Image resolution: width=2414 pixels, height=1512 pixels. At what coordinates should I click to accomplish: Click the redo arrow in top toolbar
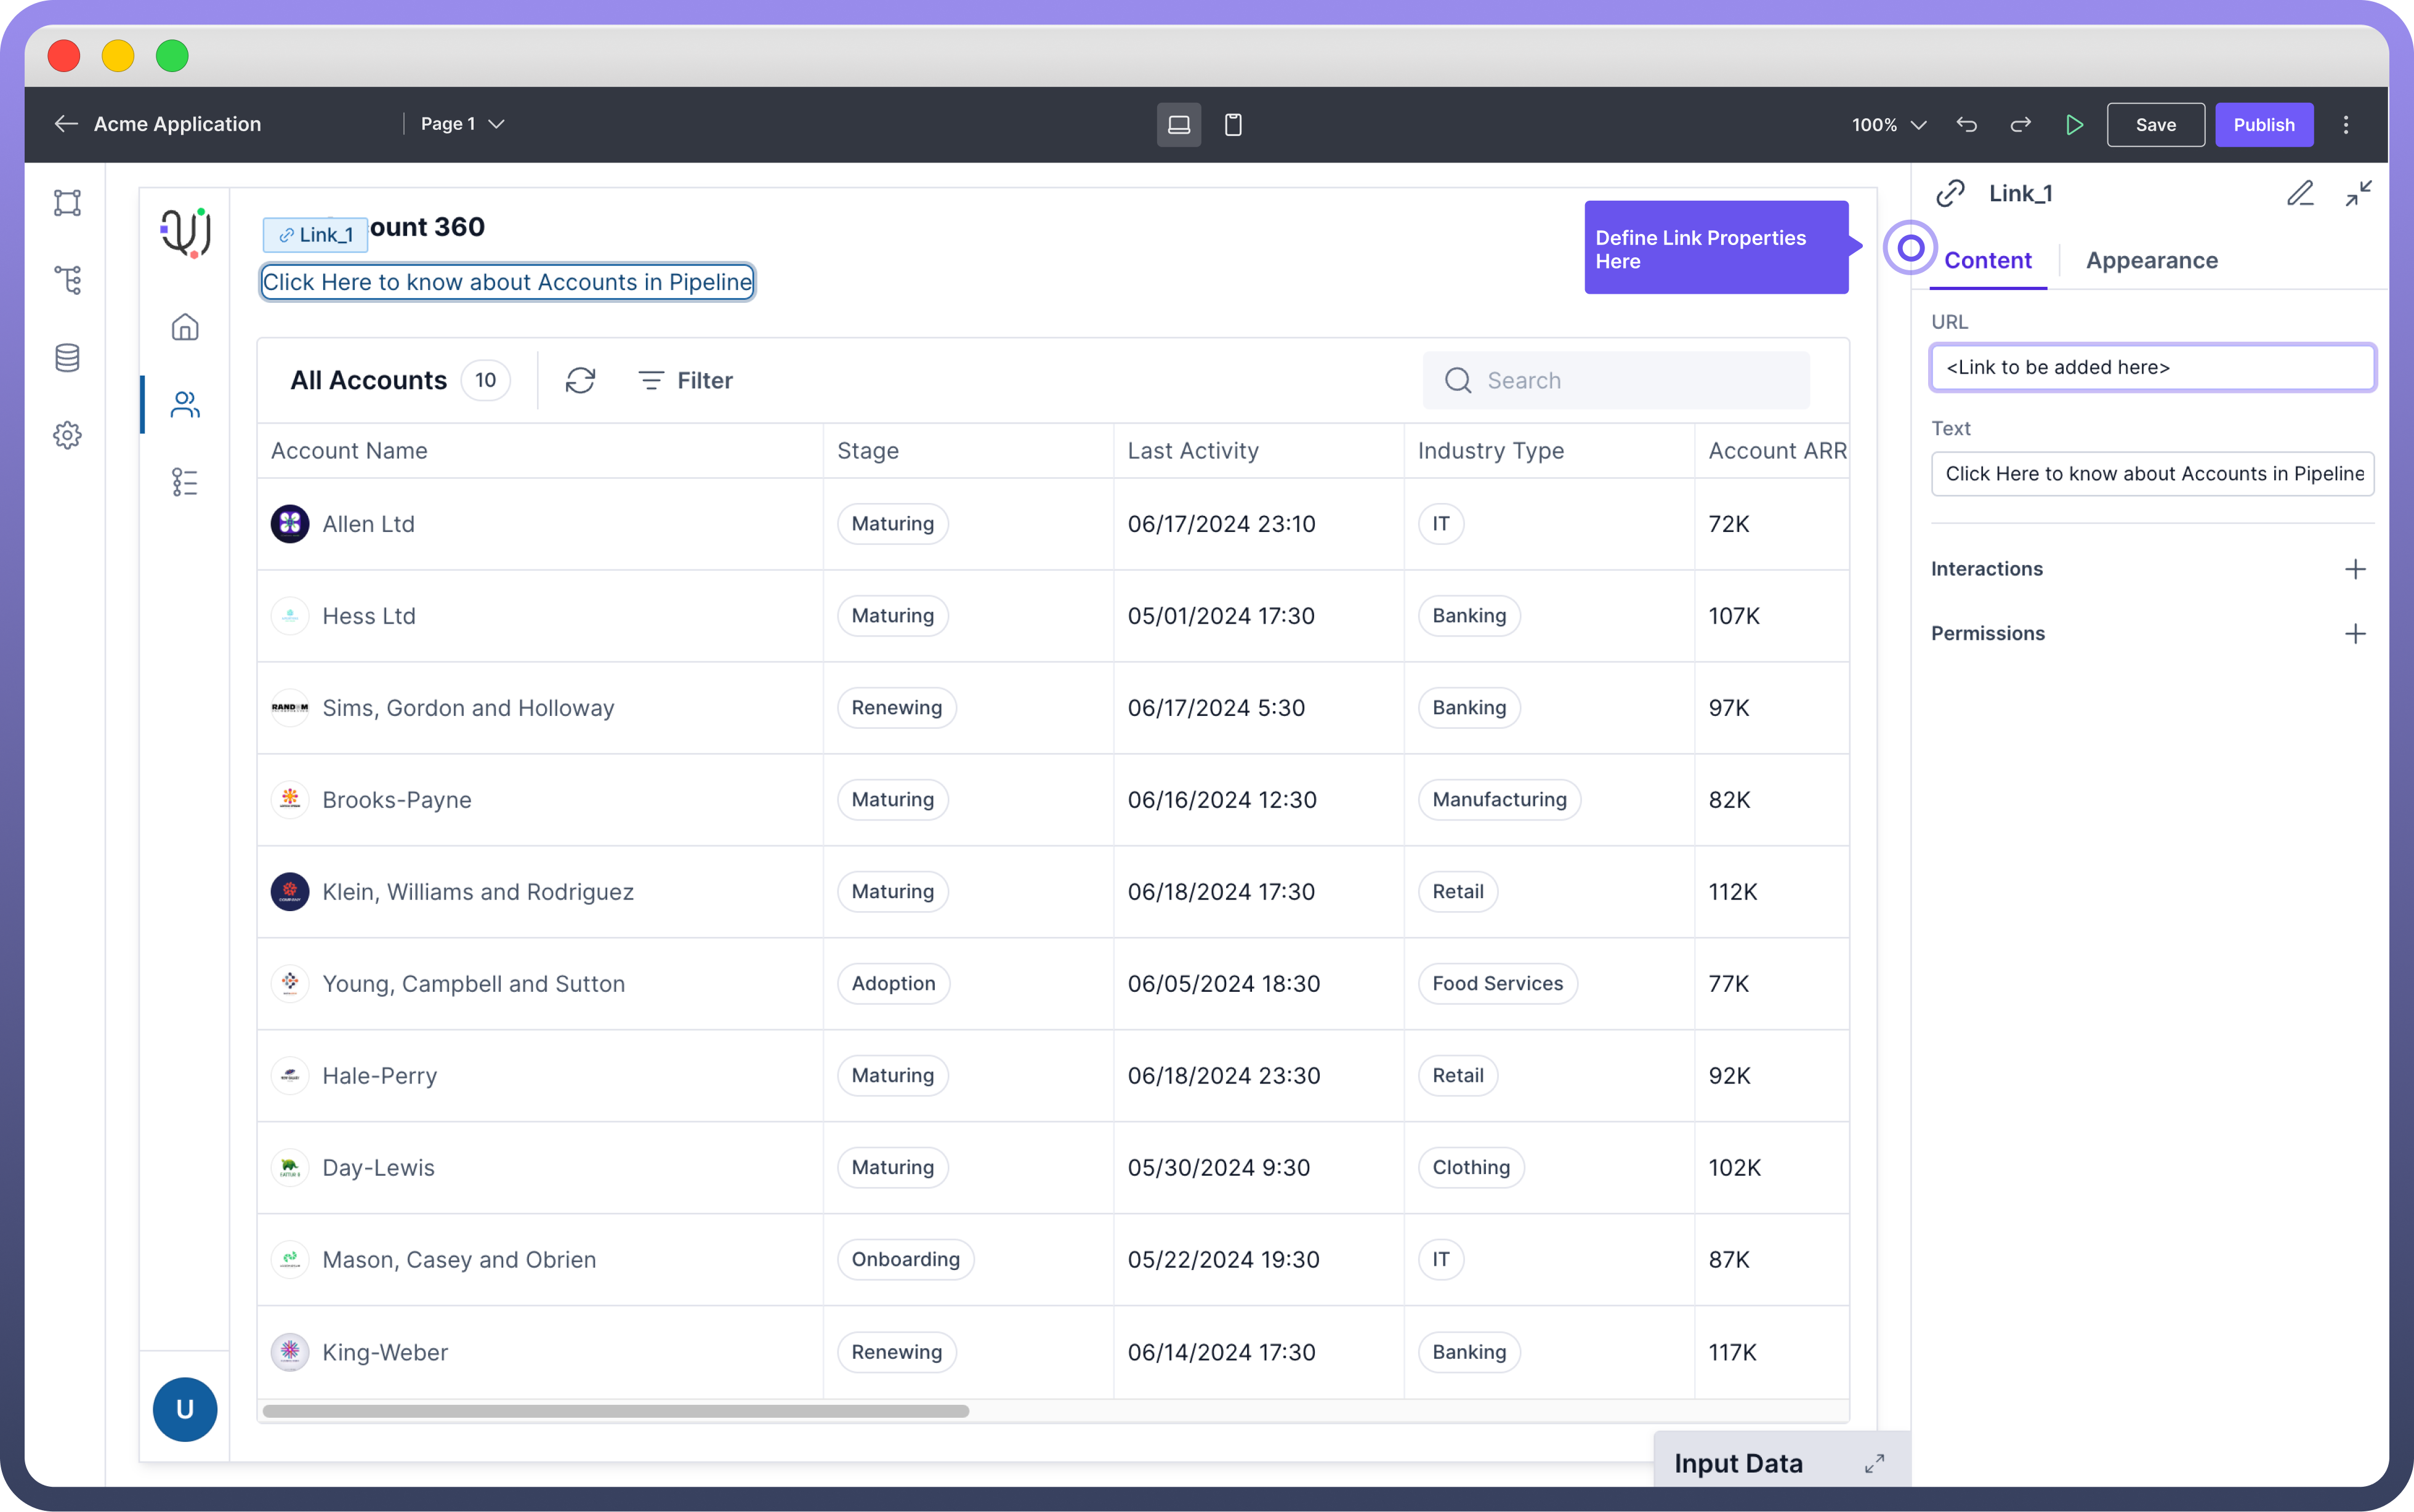click(2020, 125)
